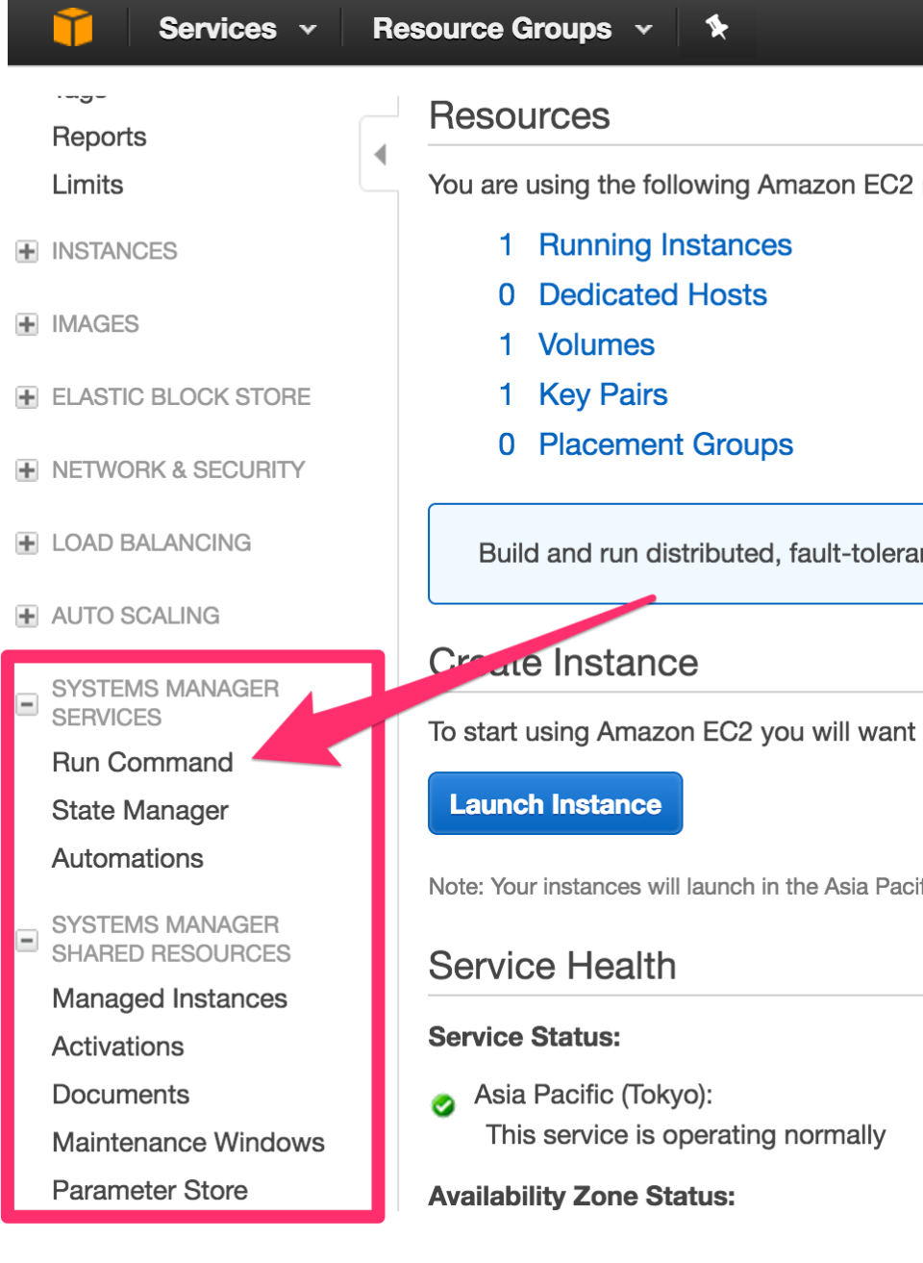Open the Key Pairs link
The height and width of the screenshot is (1263, 923).
click(x=603, y=394)
